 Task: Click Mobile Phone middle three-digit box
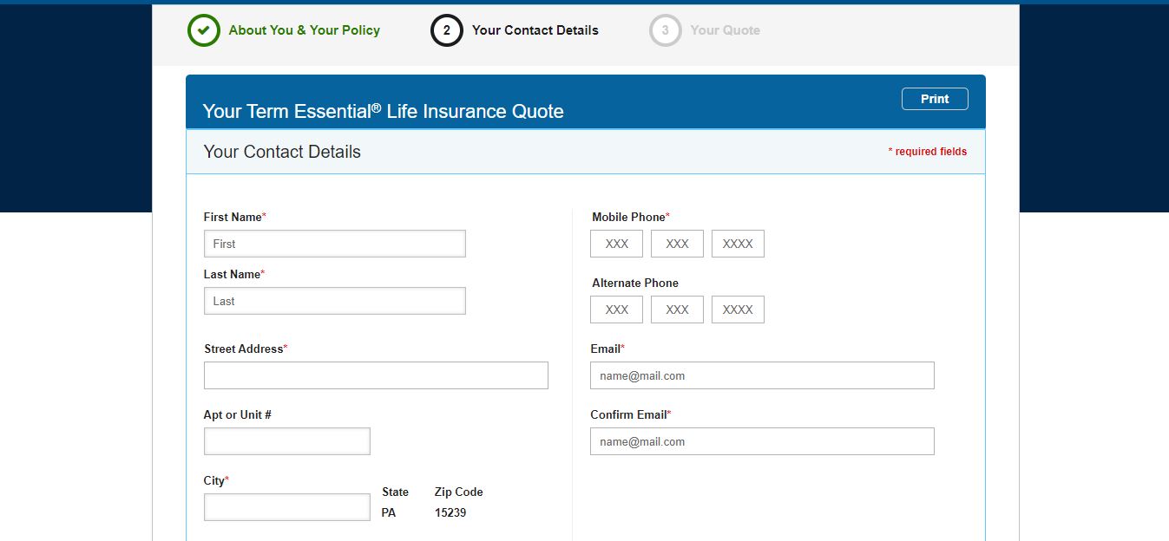coord(677,244)
